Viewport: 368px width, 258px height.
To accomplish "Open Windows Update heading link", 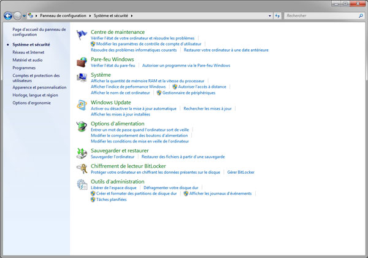I will click(111, 103).
